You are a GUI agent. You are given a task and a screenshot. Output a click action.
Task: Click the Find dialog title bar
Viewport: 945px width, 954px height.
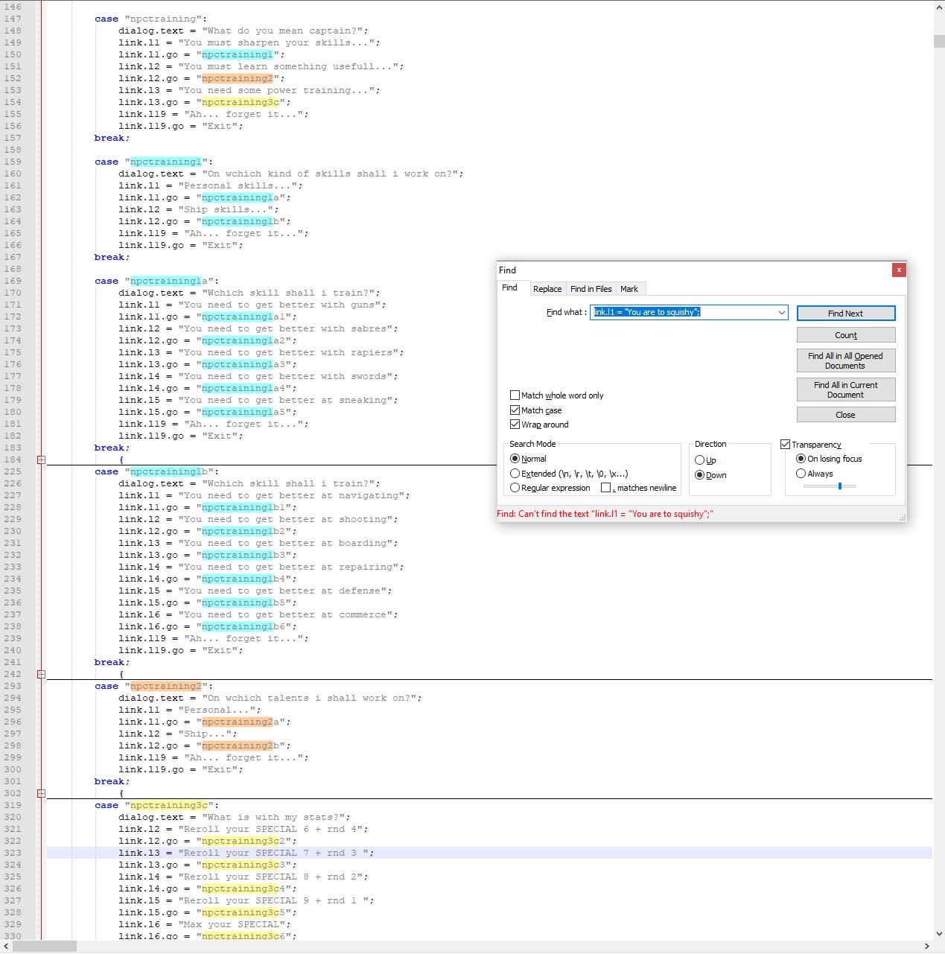[694, 270]
